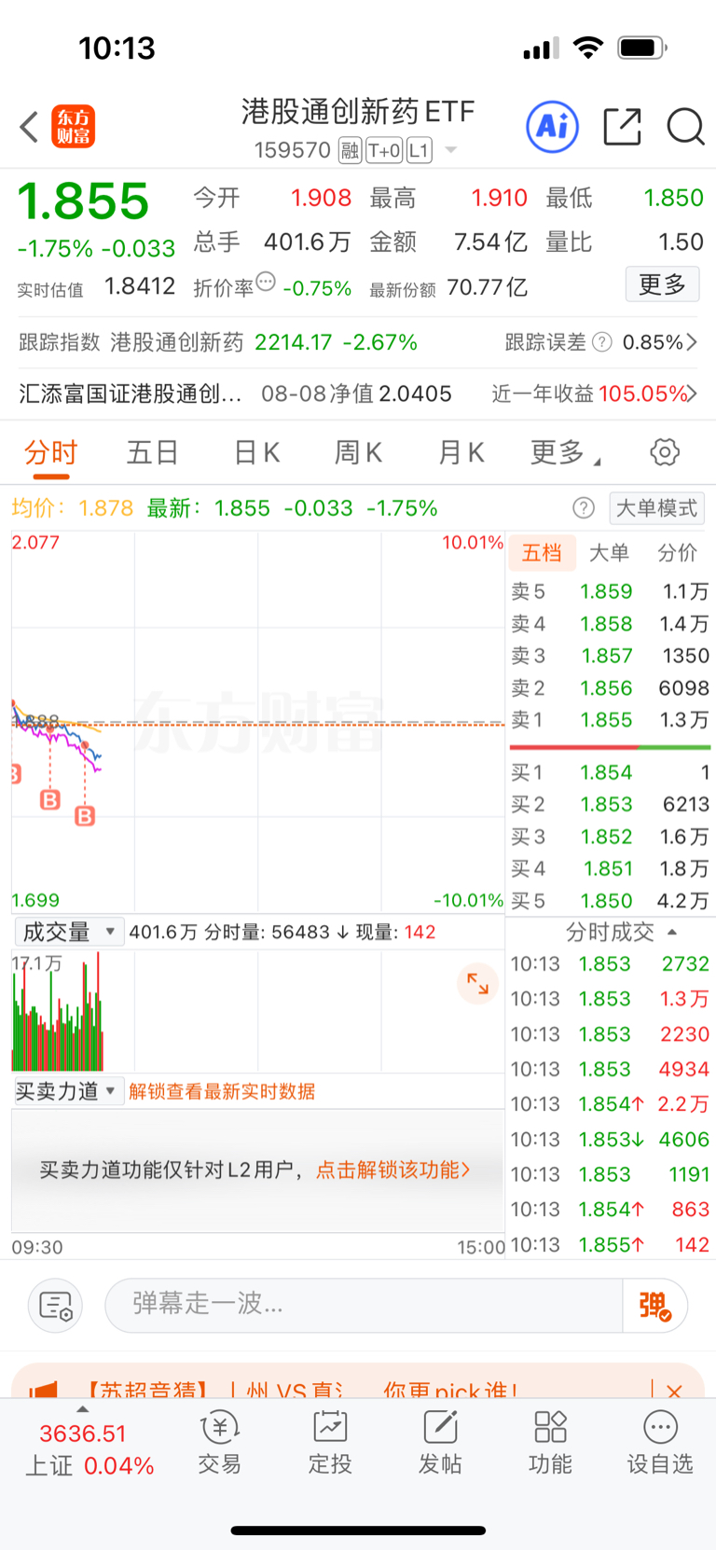Open 近一年收益 105.05% details chevron
Image resolution: width=716 pixels, height=1551 pixels.
(692, 394)
